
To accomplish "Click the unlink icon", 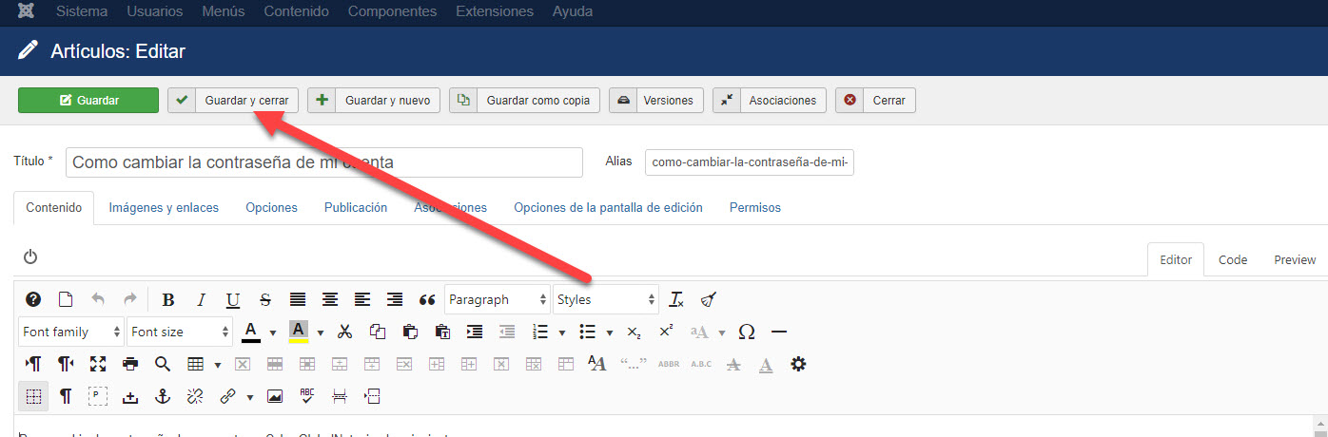I will click(x=195, y=396).
